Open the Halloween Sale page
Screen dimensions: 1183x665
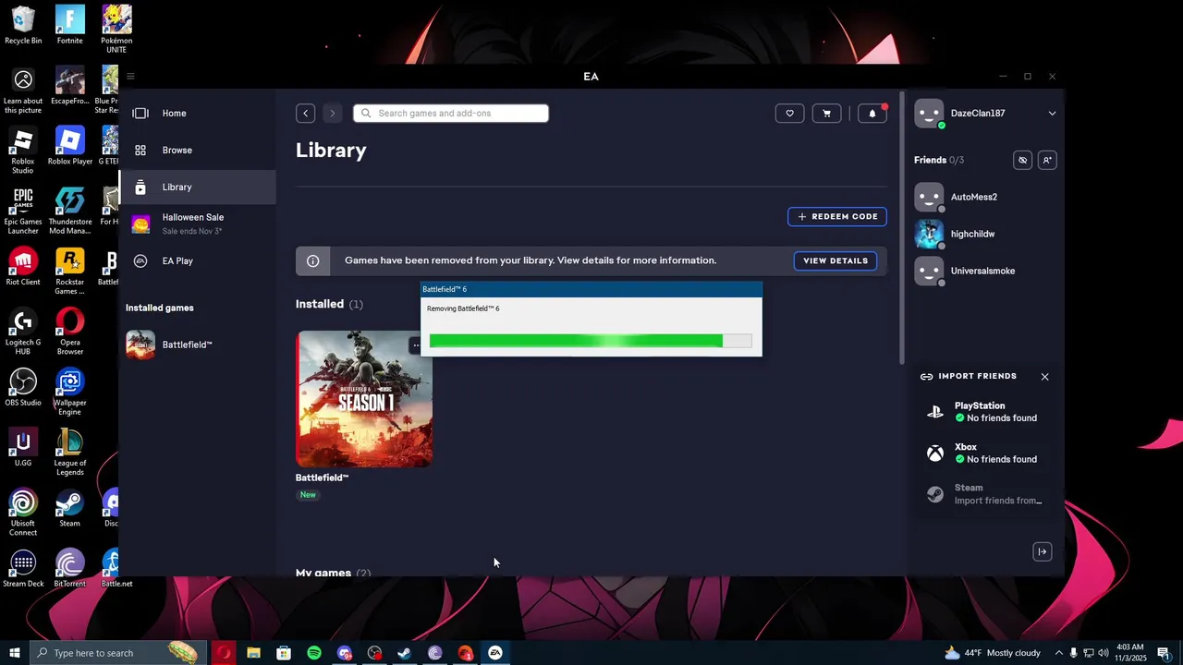197,224
